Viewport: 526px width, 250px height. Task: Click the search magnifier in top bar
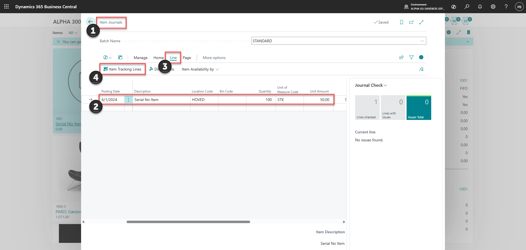pos(467,7)
